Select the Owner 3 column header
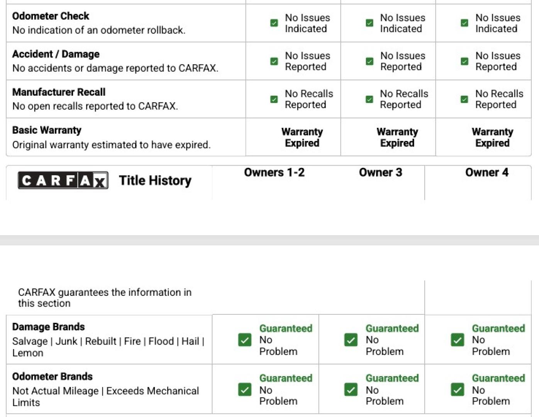The image size is (539, 417). 381,172
